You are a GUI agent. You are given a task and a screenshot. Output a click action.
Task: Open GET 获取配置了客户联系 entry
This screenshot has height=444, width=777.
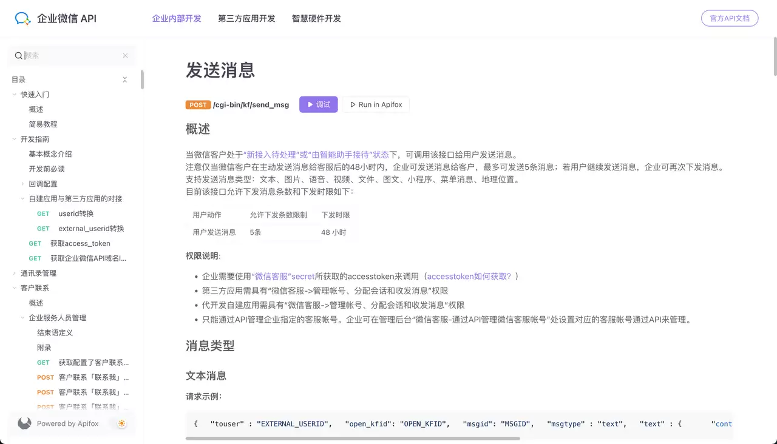93,363
